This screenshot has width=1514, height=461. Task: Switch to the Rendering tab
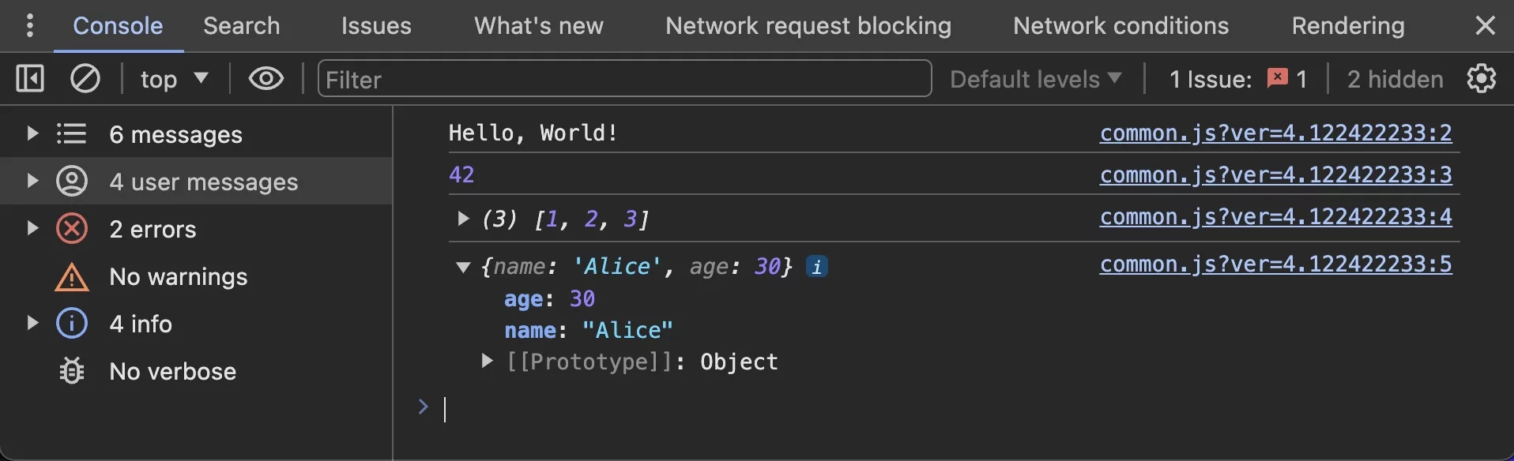(1348, 25)
